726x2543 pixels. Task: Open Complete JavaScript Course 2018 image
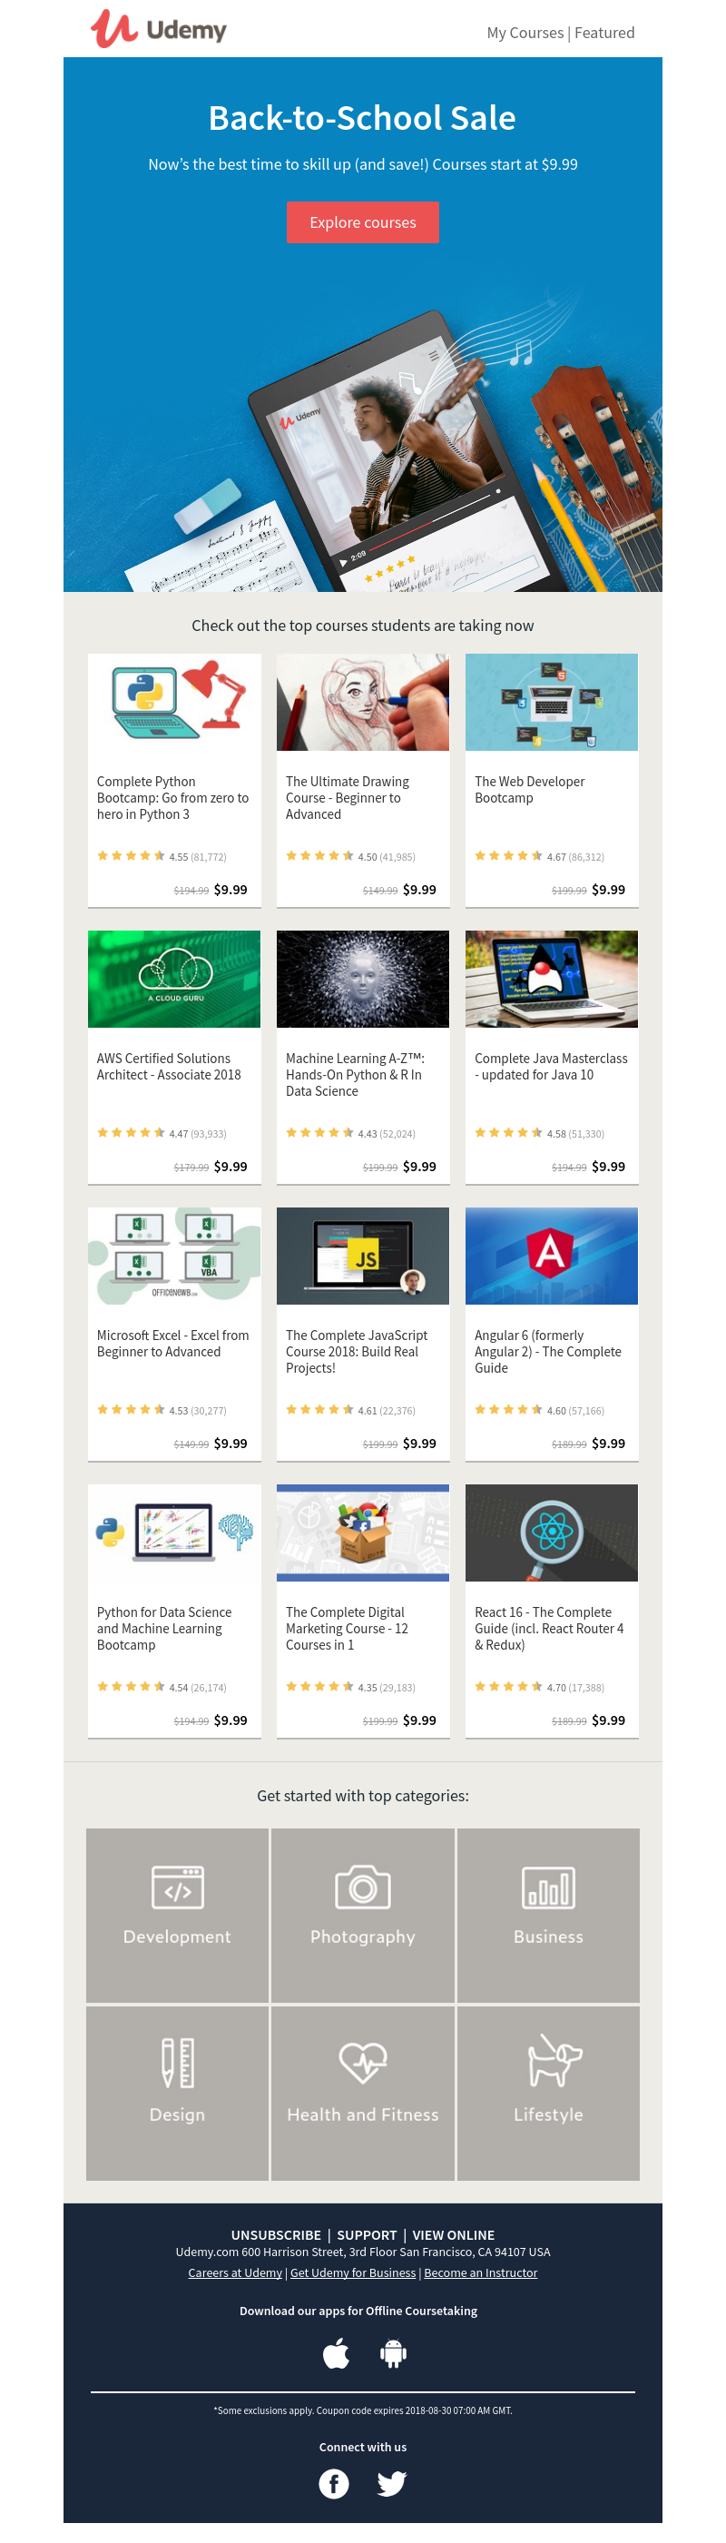coord(362,1256)
